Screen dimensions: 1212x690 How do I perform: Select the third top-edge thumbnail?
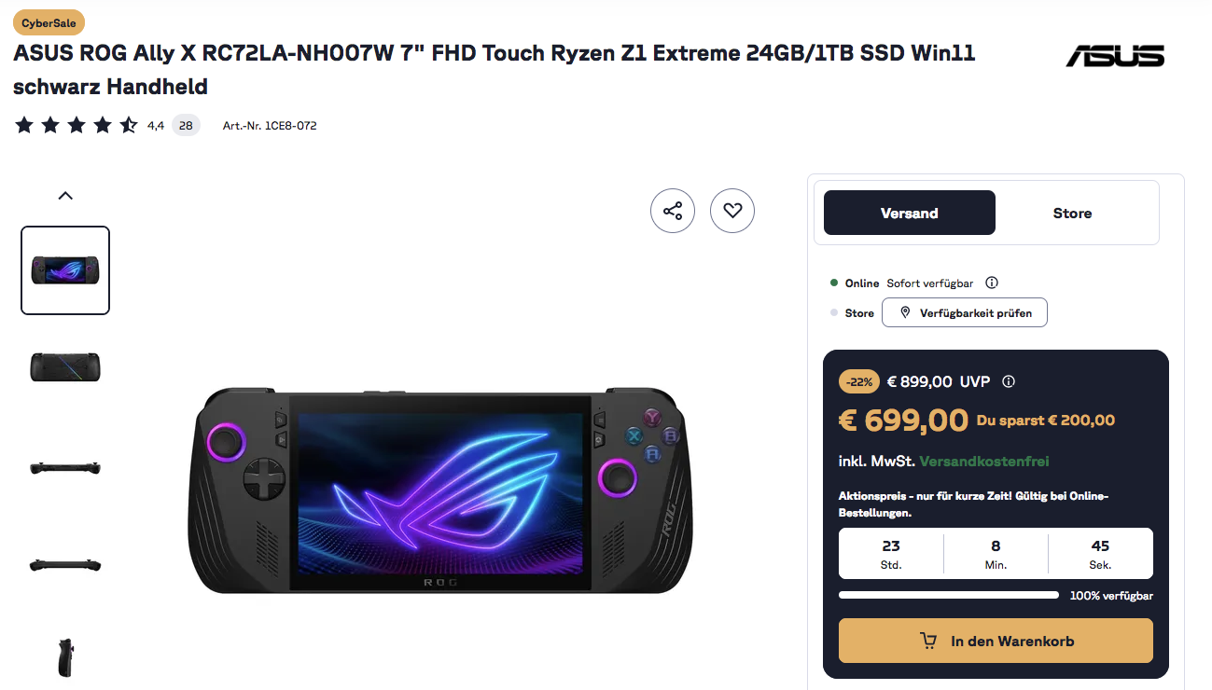click(65, 467)
